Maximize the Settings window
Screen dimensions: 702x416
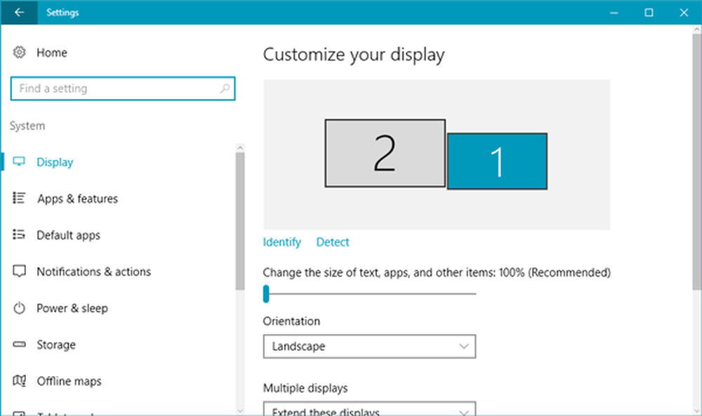pos(649,13)
